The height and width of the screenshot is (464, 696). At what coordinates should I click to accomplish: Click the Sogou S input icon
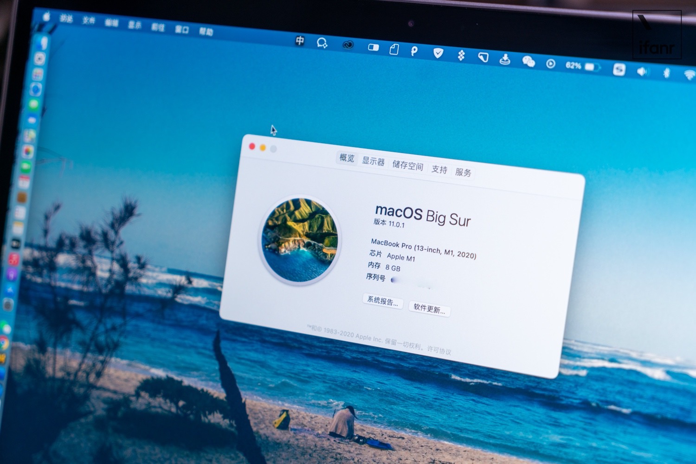619,70
